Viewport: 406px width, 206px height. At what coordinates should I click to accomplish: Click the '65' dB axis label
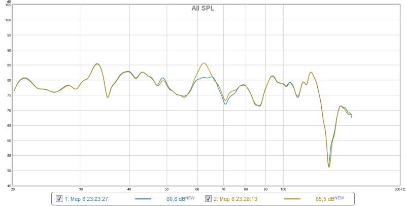(9, 125)
